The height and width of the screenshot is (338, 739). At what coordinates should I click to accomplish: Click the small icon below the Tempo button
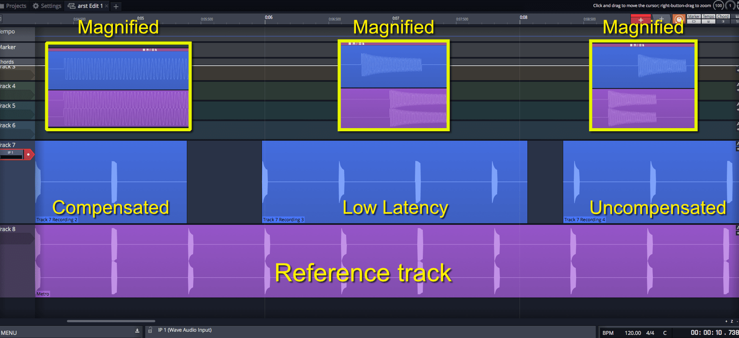708,22
